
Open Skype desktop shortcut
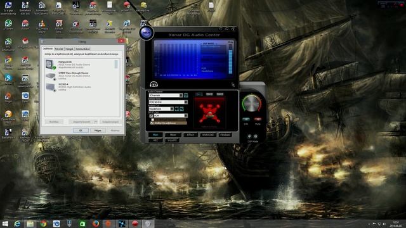pyautogui.click(x=8, y=79)
